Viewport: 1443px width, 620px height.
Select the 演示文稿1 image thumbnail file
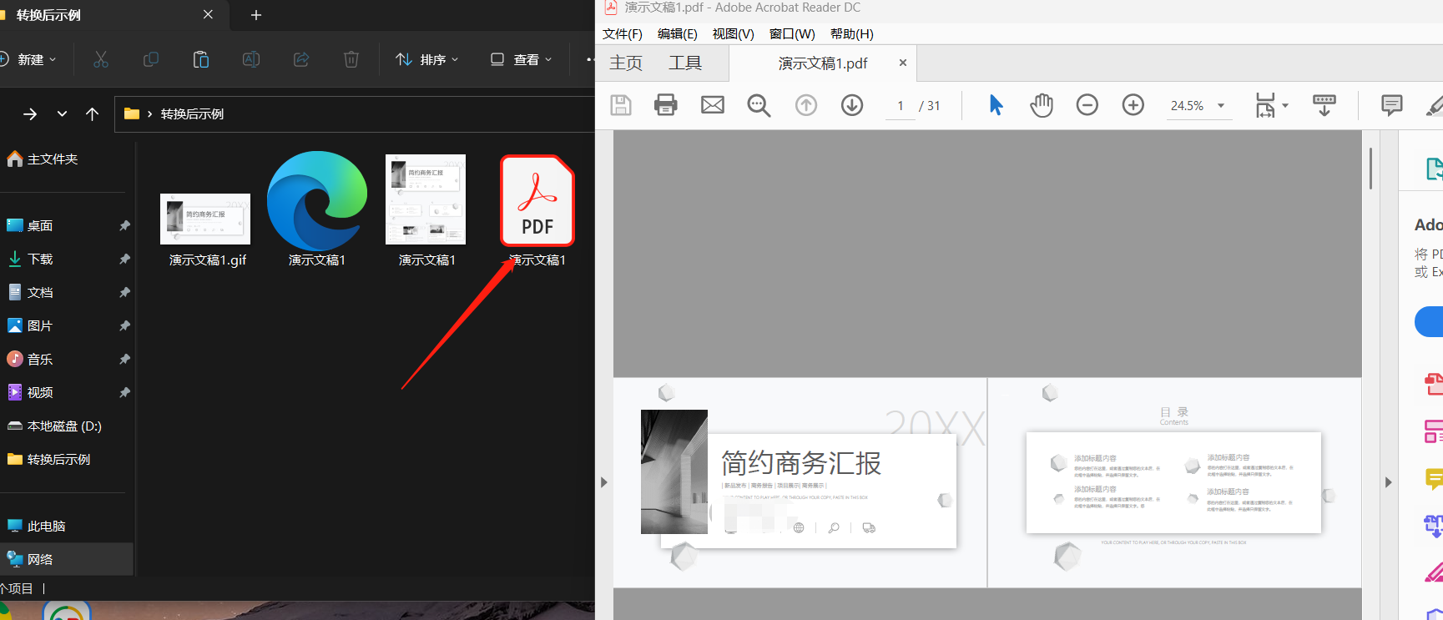click(x=426, y=199)
